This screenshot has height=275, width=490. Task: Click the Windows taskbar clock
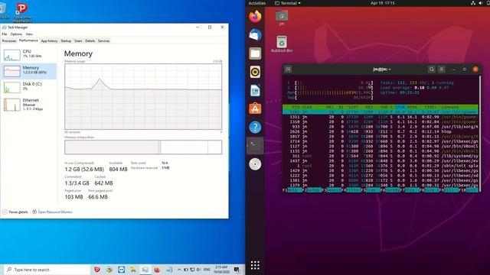(221, 270)
